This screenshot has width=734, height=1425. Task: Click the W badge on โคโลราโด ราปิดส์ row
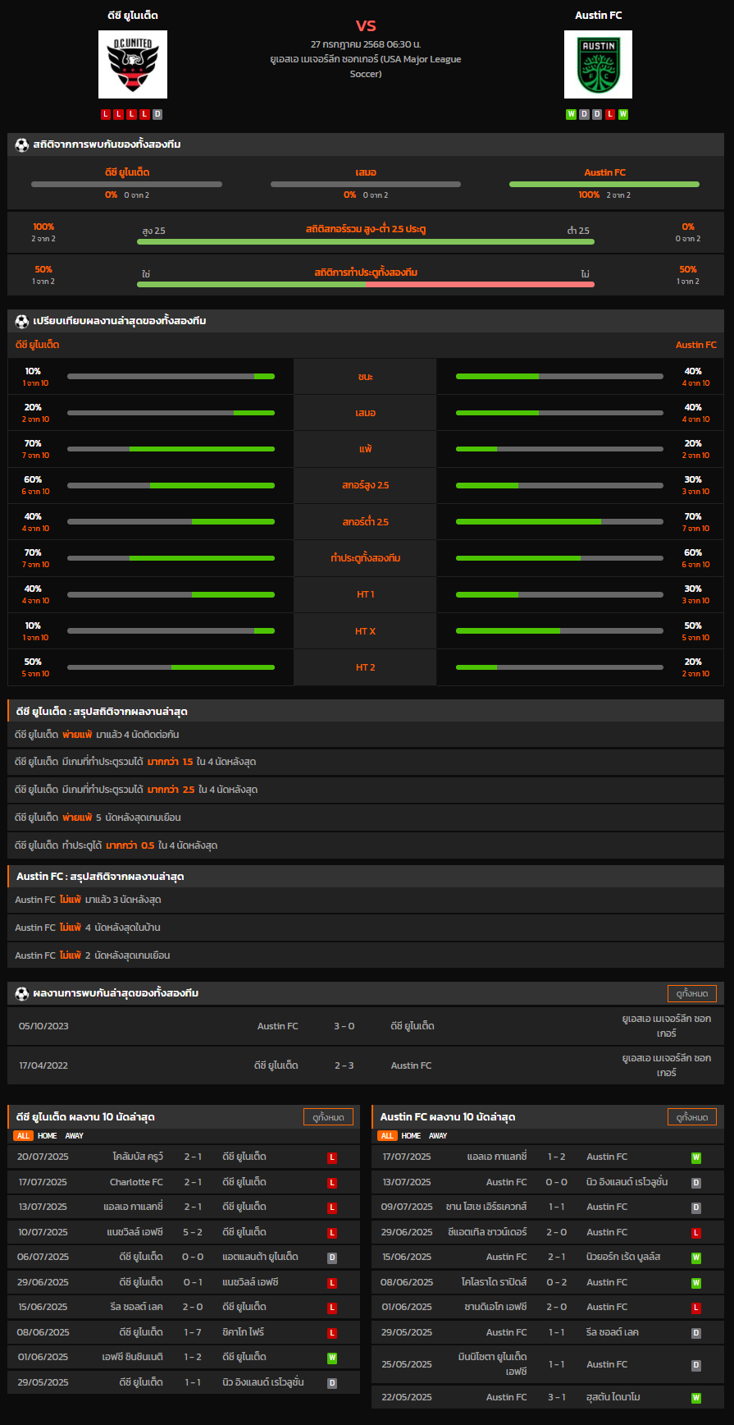pyautogui.click(x=696, y=1283)
